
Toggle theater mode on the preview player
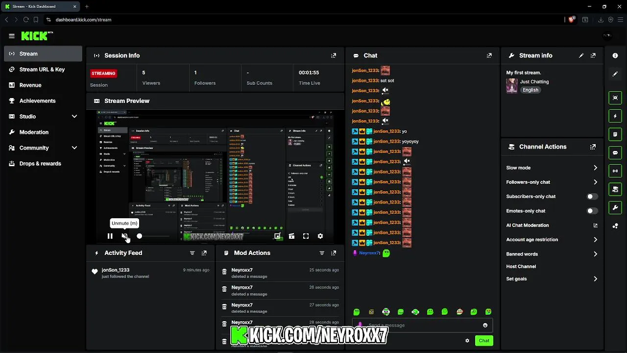tap(291, 236)
